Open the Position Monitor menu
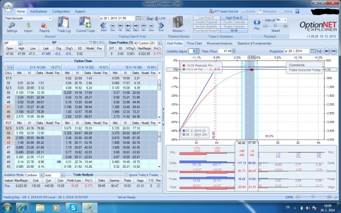Image resolution: width=341 pixels, height=213 pixels. pos(178,25)
